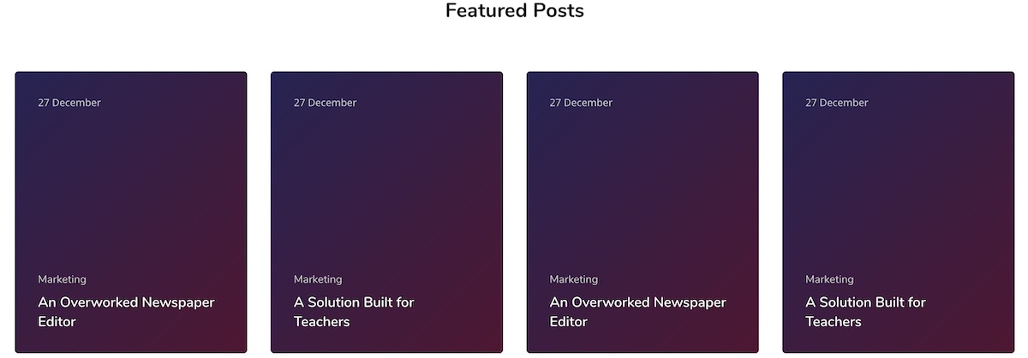Click the empty gradient area of fourth post card
Screen dimensions: 1028x358
pos(899,188)
